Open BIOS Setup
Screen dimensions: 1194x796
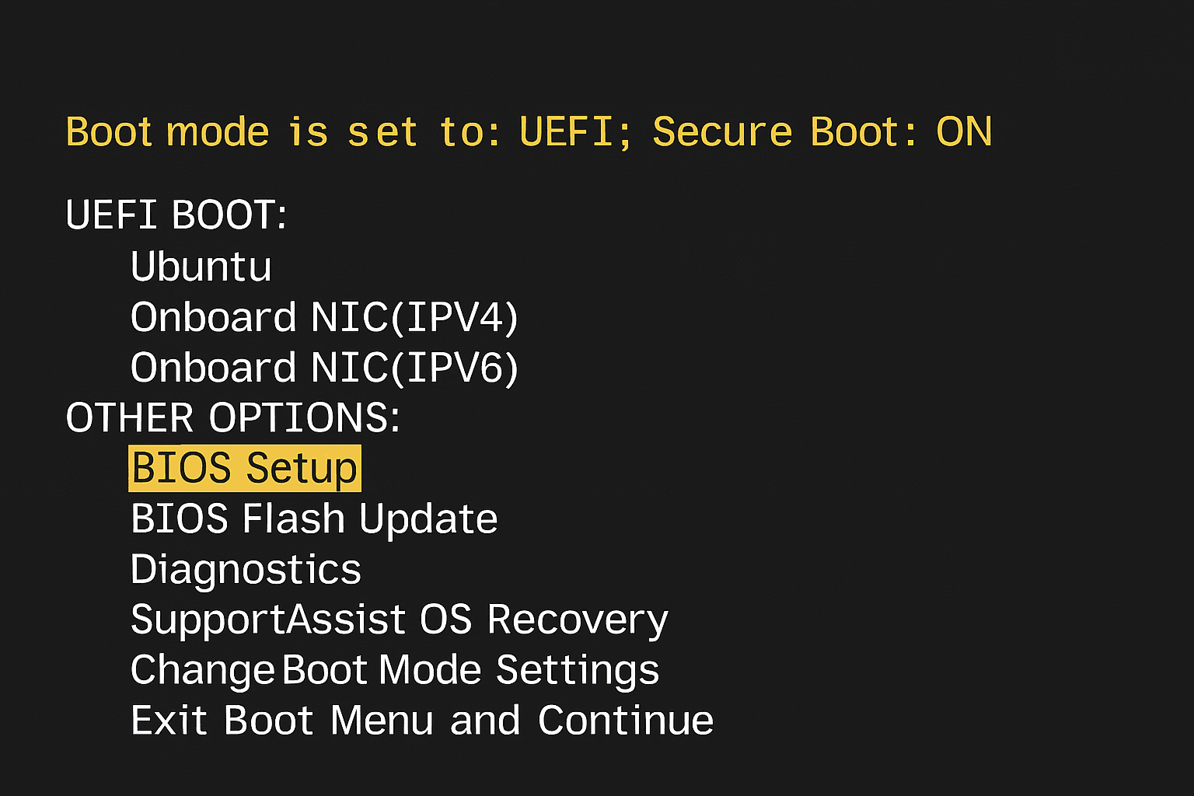244,468
